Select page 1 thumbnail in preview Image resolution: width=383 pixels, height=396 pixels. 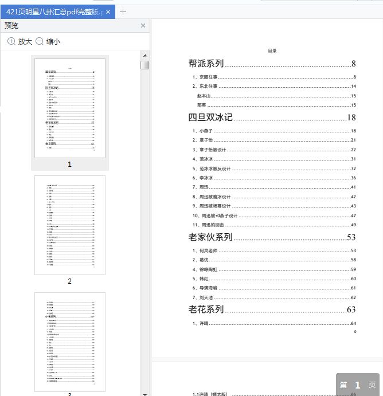coord(70,108)
